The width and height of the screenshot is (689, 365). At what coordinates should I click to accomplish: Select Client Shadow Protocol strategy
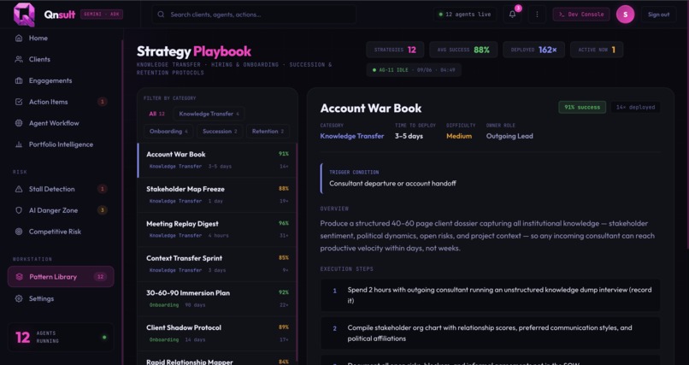point(217,333)
